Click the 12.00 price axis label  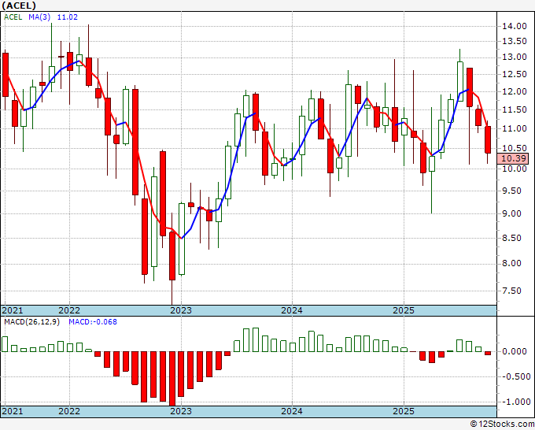point(515,91)
